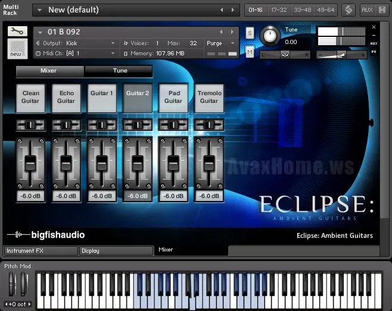
Task: Click the Echo Guitar volume fader
Action: point(66,164)
